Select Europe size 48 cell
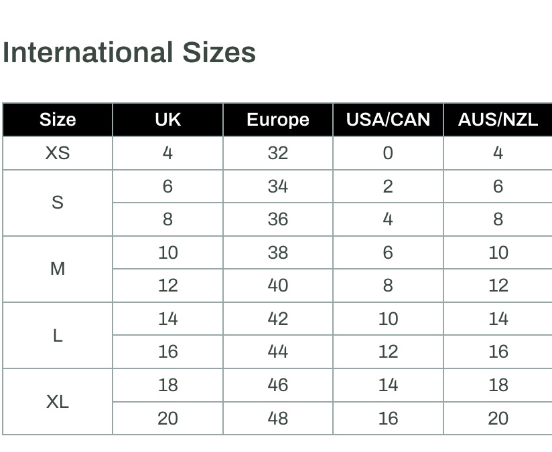The width and height of the screenshot is (552, 452). [278, 419]
